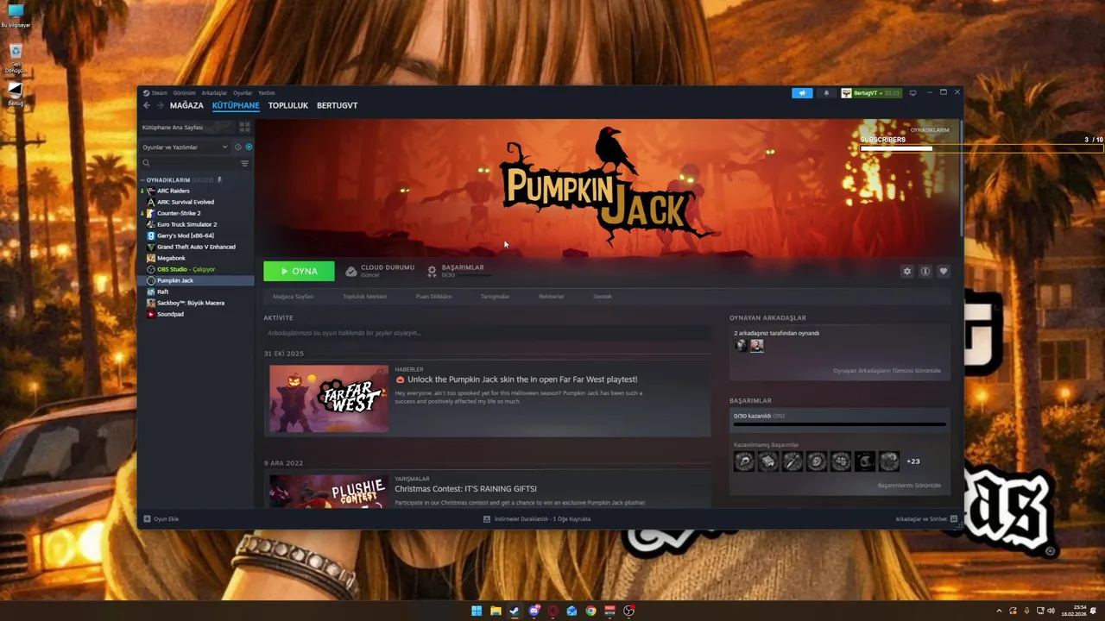Open the Görünüm menu
This screenshot has height=621, width=1105.
coord(184,93)
